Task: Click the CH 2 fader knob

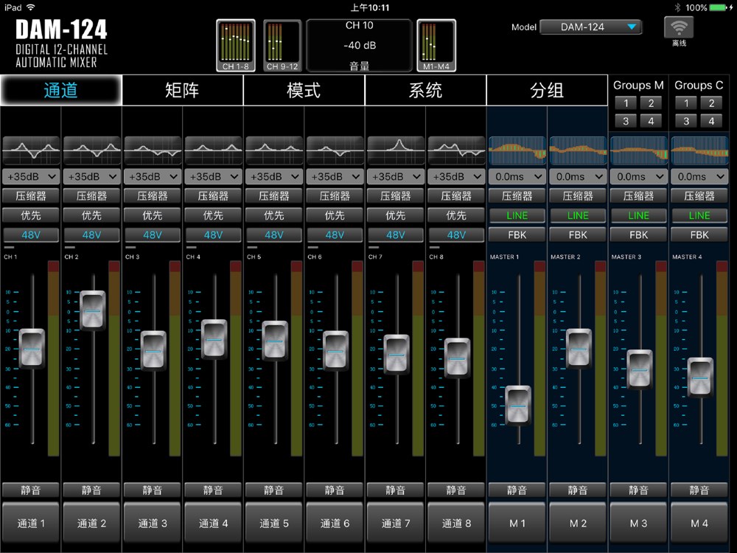Action: [93, 310]
